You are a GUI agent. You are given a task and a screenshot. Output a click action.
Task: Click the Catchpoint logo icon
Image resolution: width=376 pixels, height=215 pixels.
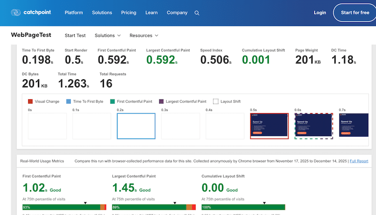[x=16, y=13]
